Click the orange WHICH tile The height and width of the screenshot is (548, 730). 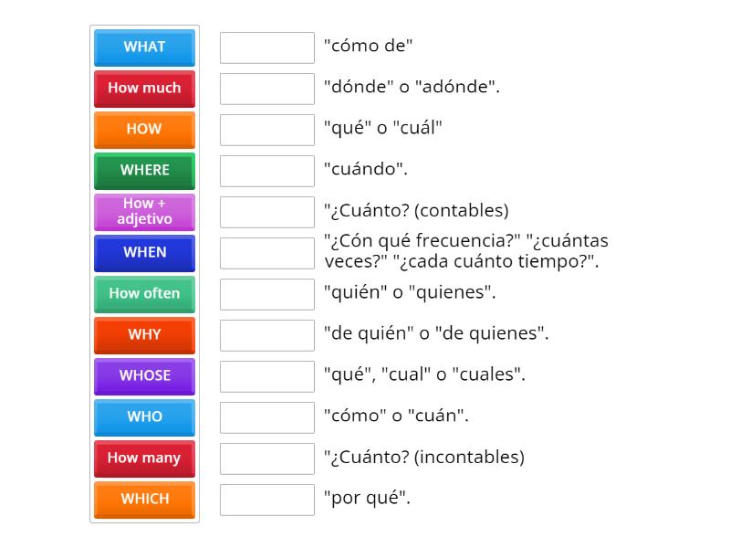click(x=144, y=500)
